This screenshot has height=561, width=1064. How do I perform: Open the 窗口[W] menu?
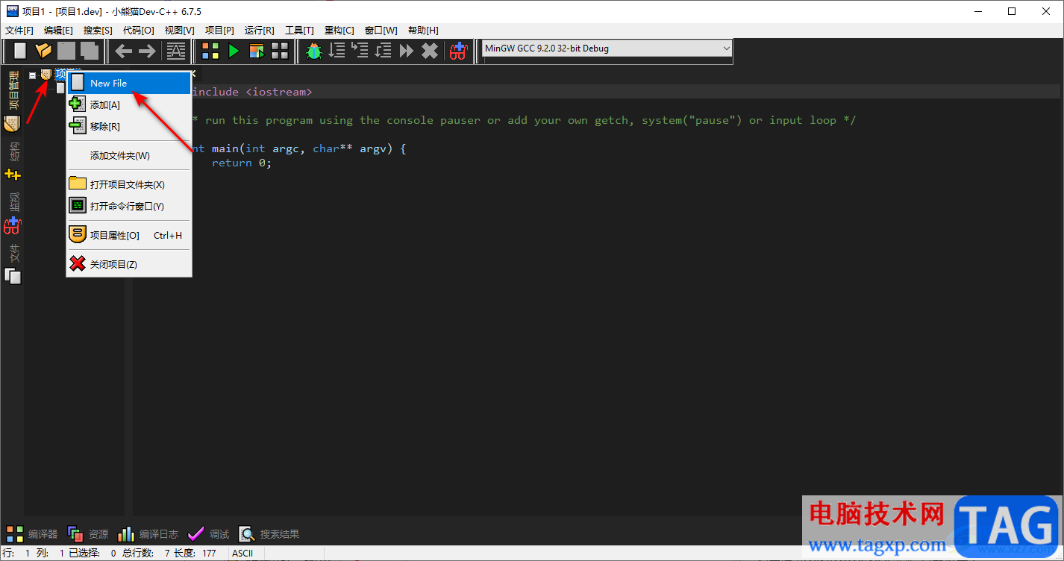coord(381,31)
